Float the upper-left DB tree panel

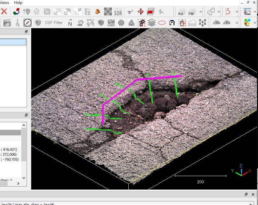26,32
